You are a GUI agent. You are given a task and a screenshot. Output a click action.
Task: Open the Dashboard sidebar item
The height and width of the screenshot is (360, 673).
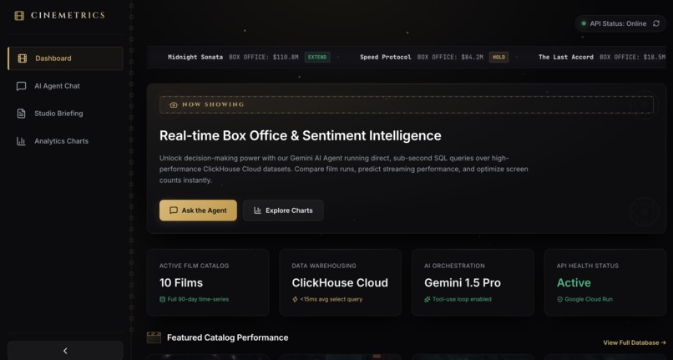click(65, 58)
